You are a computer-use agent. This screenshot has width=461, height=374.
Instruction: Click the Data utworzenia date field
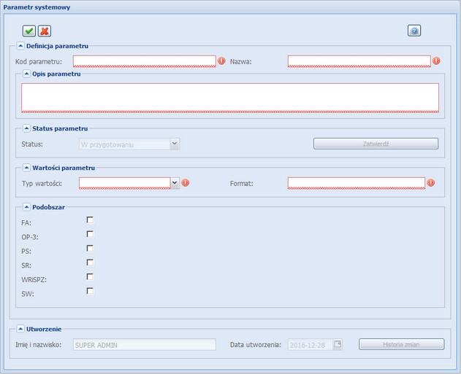[310, 344]
